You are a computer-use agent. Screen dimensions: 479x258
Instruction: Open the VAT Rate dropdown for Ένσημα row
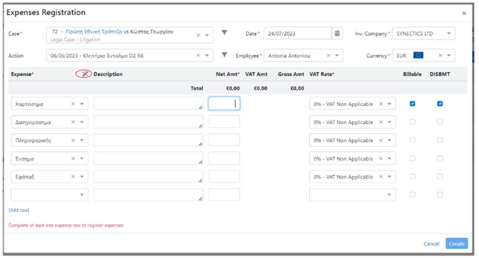(x=389, y=158)
